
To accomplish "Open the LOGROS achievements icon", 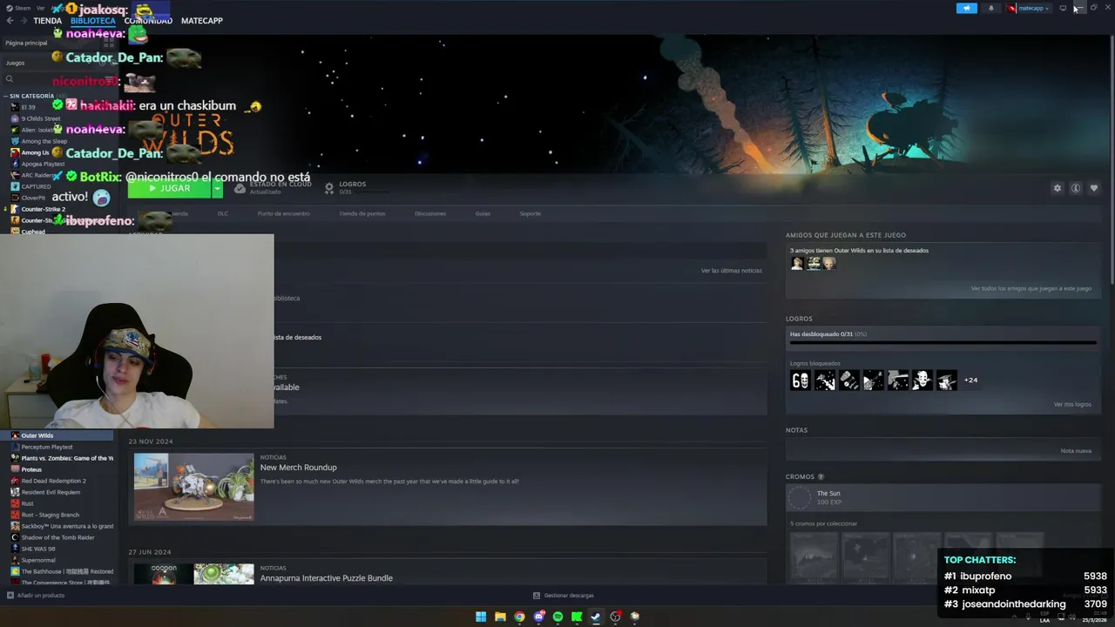I will (329, 188).
